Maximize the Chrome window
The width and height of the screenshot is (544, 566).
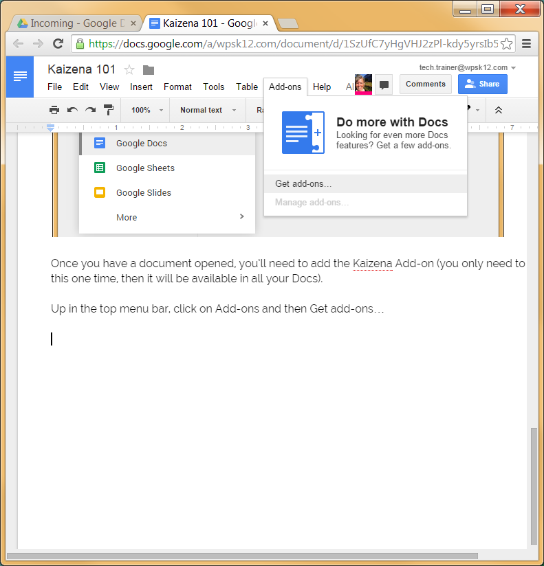pyautogui.click(x=488, y=9)
